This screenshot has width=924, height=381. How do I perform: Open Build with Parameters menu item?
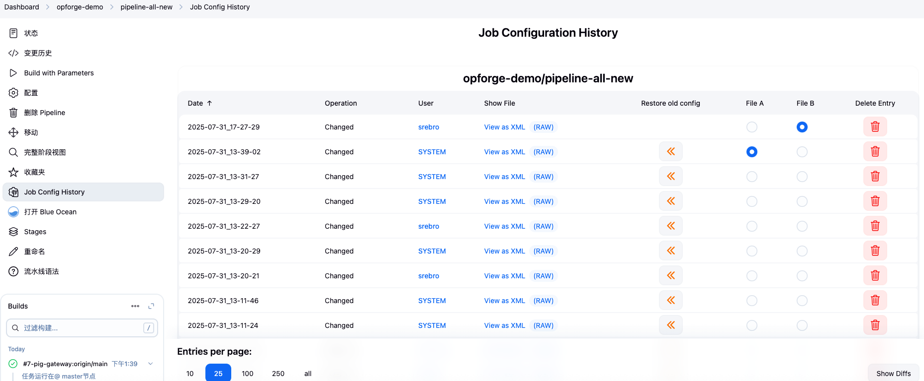point(59,73)
